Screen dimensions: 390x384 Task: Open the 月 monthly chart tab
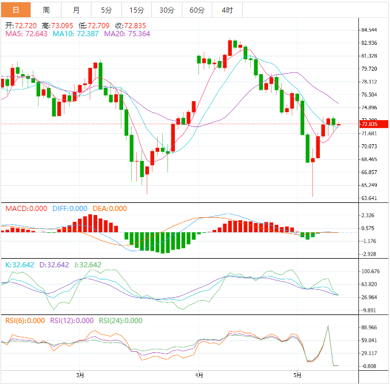click(x=77, y=10)
